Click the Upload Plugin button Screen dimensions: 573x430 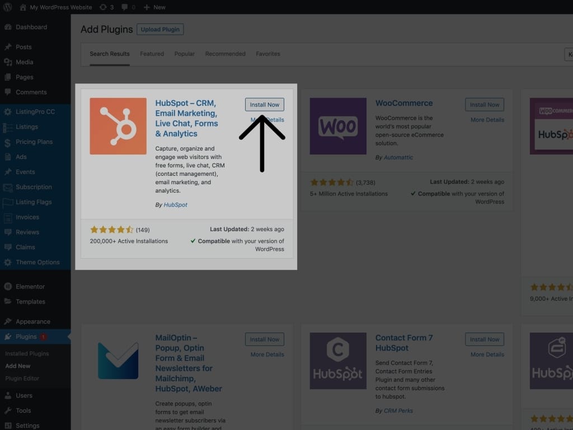click(x=160, y=29)
